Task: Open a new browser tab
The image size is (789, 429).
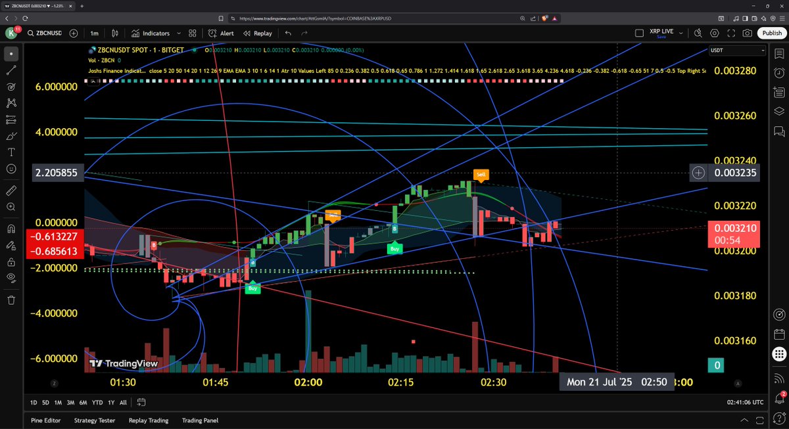Action: click(84, 5)
